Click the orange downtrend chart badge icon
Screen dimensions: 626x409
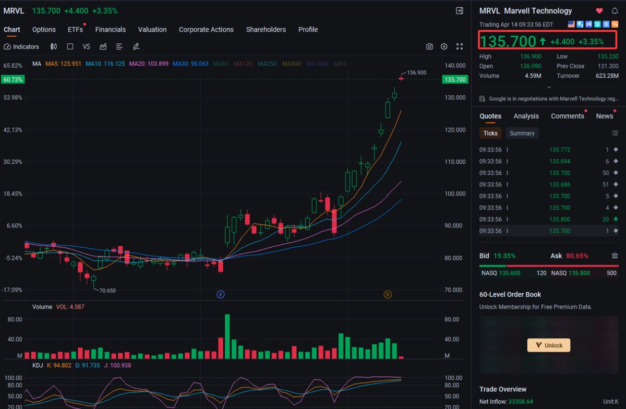click(615, 24)
